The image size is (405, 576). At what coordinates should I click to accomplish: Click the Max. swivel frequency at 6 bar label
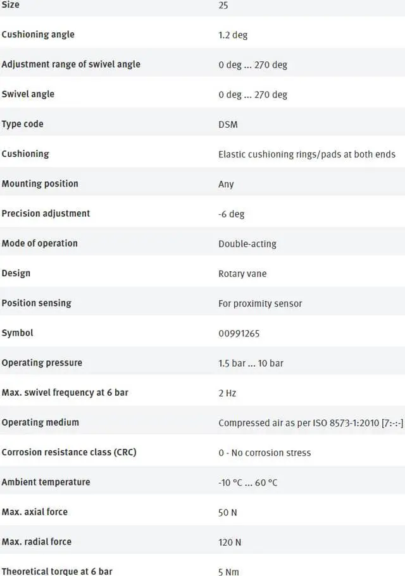coord(65,392)
